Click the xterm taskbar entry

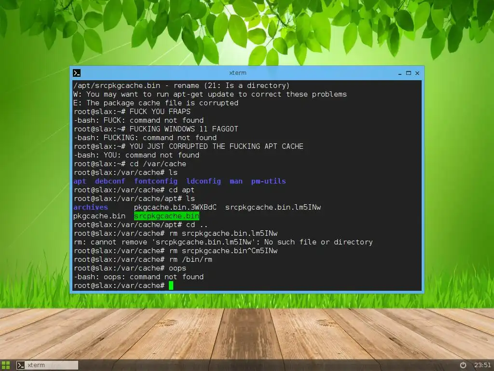point(47,365)
